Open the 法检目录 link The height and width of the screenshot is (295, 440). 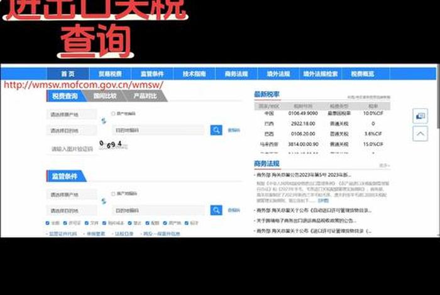(x=124, y=233)
